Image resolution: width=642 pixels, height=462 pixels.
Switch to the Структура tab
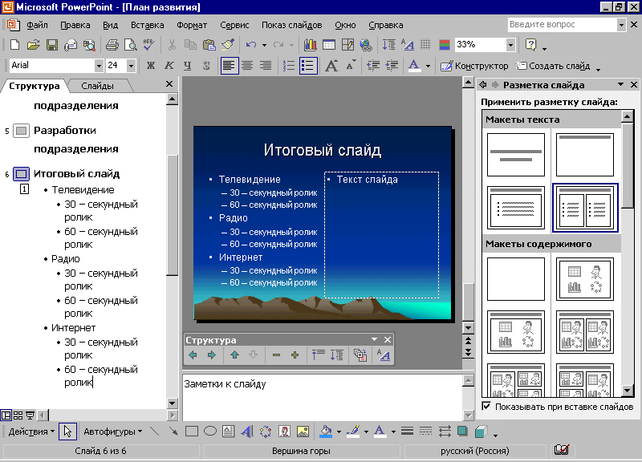pos(35,86)
